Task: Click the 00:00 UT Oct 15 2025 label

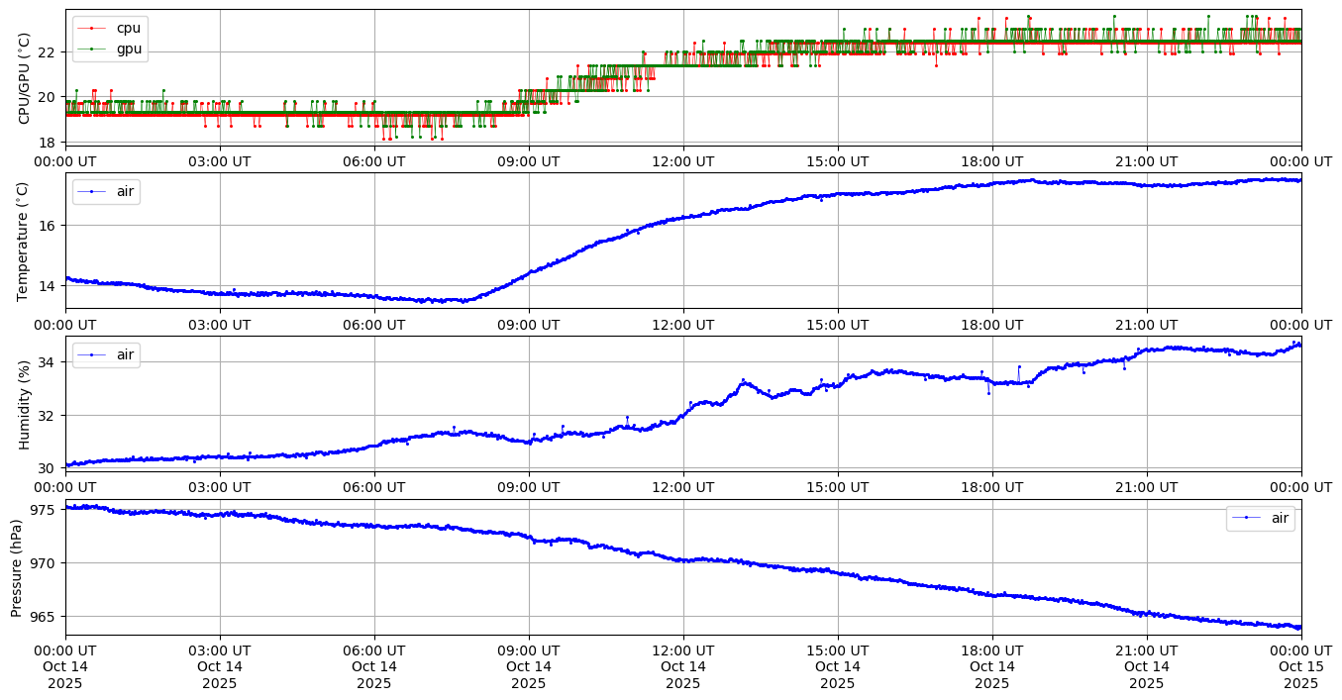Action: tap(1300, 666)
